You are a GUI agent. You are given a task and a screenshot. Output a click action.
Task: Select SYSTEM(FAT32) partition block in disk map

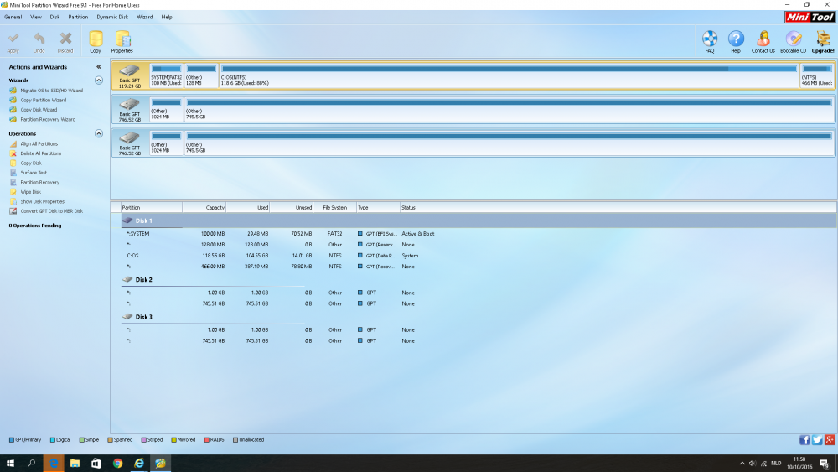pos(166,75)
